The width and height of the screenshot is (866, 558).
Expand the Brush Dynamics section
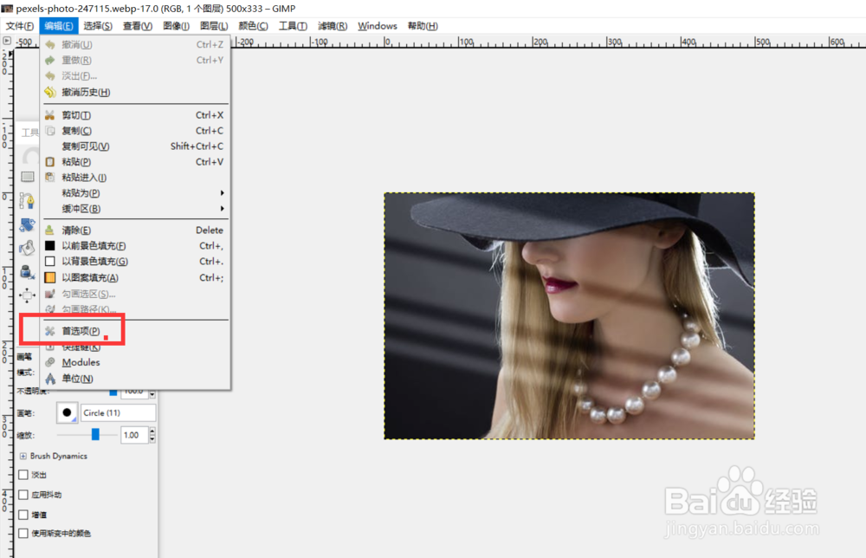point(23,456)
